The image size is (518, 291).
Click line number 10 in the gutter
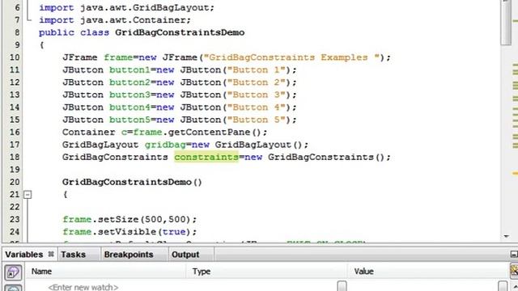15,57
